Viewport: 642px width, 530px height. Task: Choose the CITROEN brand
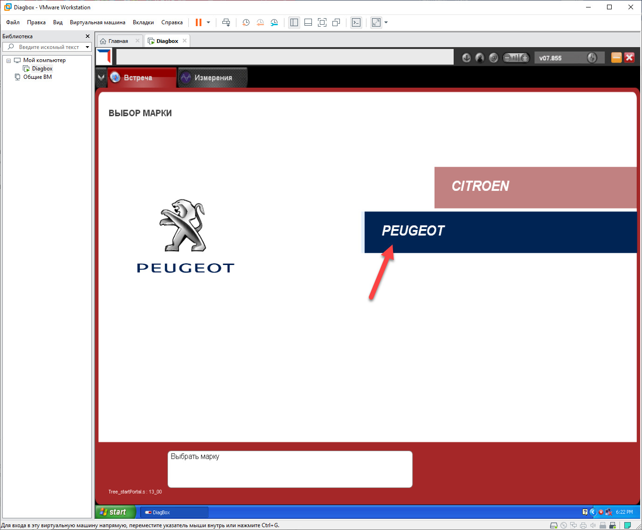click(535, 188)
